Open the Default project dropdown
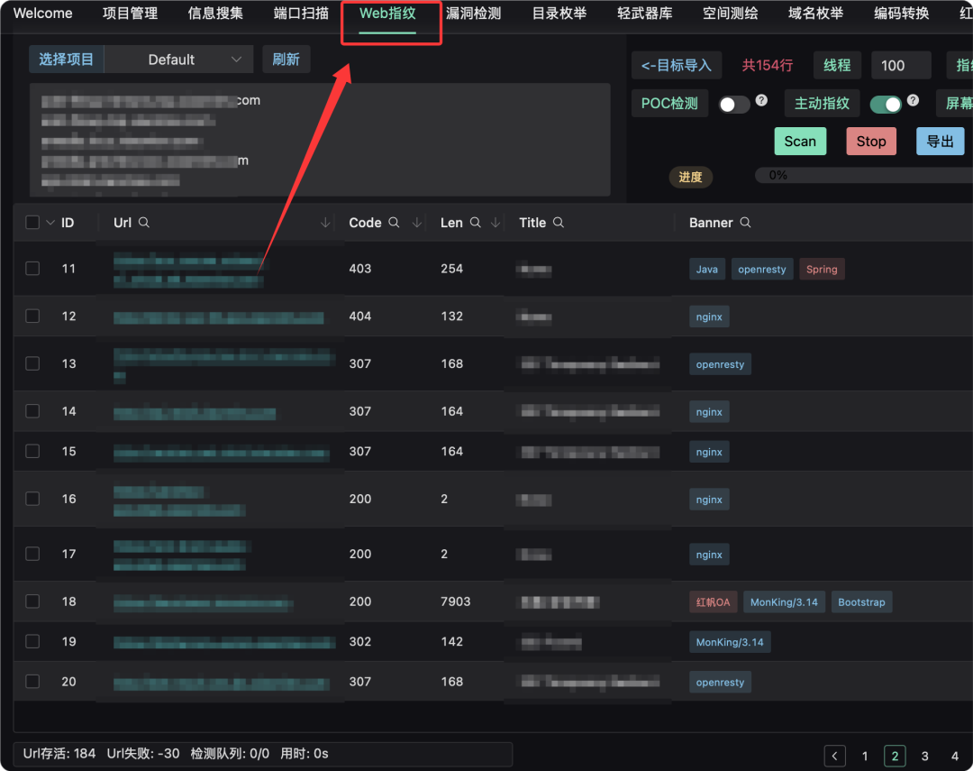 pyautogui.click(x=178, y=60)
